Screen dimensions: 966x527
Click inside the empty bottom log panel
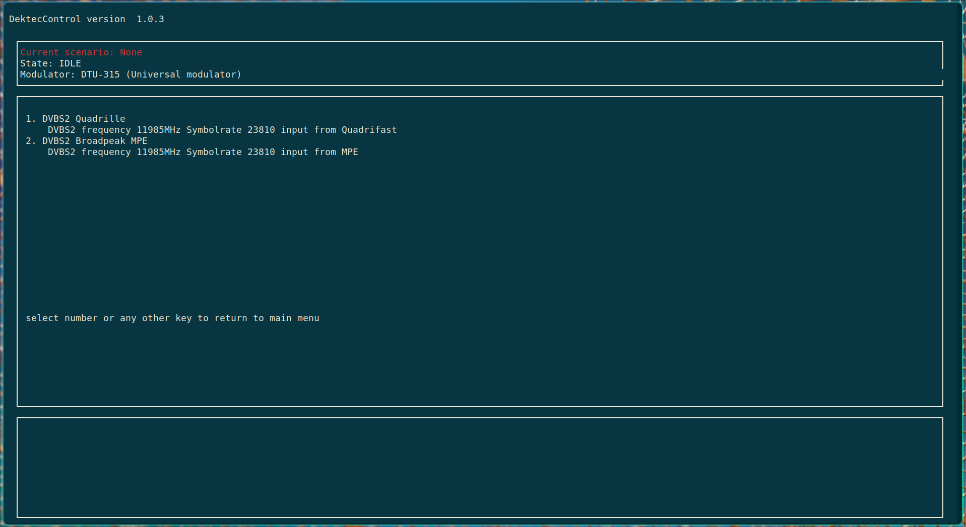pos(479,468)
